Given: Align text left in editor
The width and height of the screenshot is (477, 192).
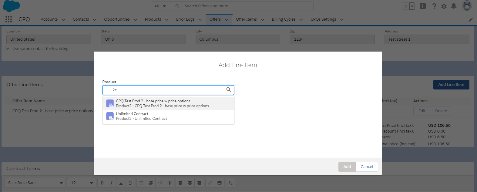Looking at the screenshot, I should click(x=180, y=183).
